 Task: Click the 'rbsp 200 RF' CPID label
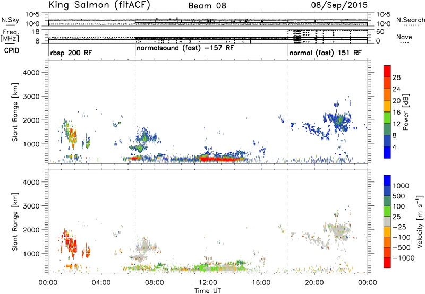pyautogui.click(x=71, y=53)
